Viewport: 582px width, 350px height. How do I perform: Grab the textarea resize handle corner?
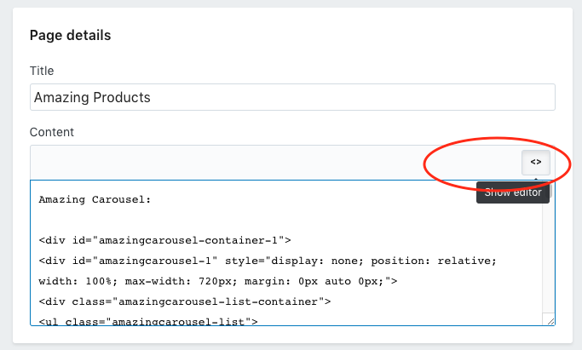coord(550,320)
